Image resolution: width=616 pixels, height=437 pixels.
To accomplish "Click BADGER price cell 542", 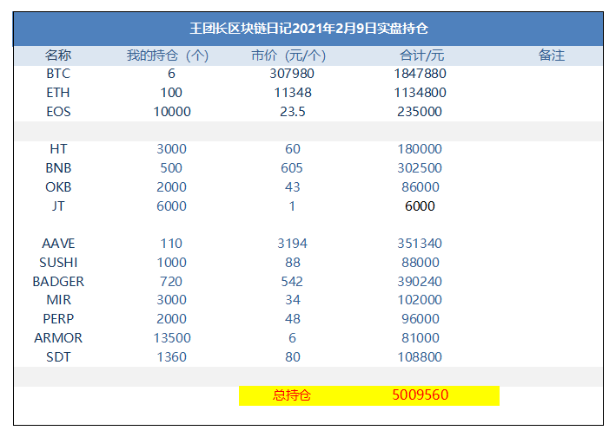I will [292, 282].
